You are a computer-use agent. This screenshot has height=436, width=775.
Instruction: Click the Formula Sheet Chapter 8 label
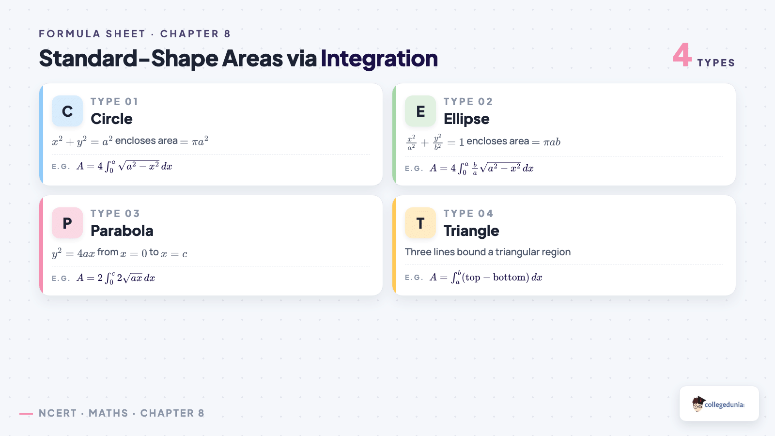pyautogui.click(x=135, y=34)
